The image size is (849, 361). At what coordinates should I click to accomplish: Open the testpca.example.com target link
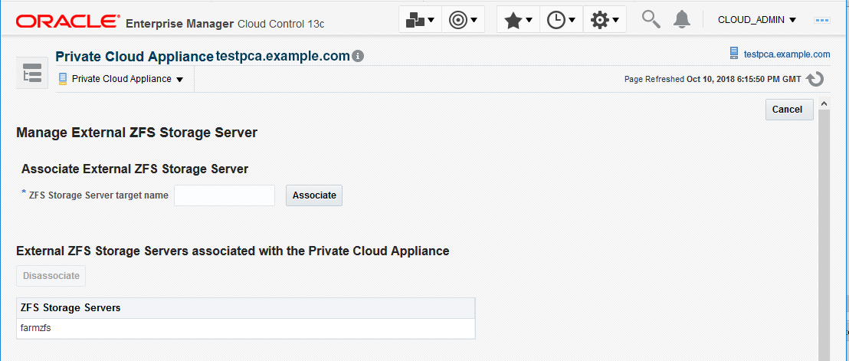coord(781,54)
